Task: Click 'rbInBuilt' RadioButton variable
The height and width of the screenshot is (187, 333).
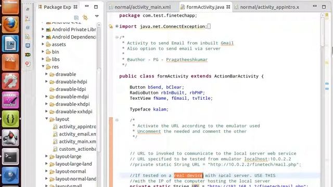Action: coord(173,93)
